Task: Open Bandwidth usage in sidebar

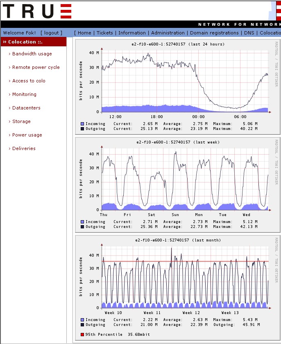Action: pos(32,54)
